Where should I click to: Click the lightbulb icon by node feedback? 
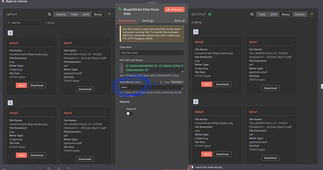coord(192,167)
